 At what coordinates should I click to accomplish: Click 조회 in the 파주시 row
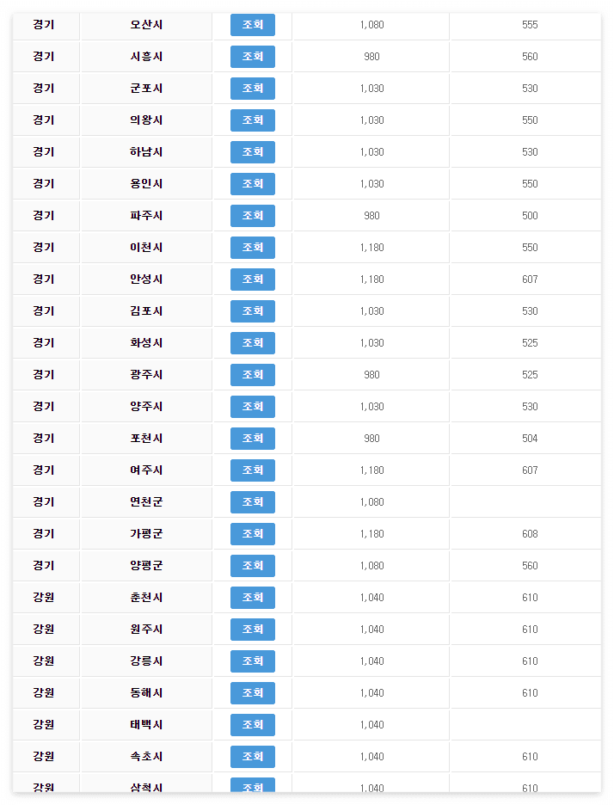click(252, 216)
